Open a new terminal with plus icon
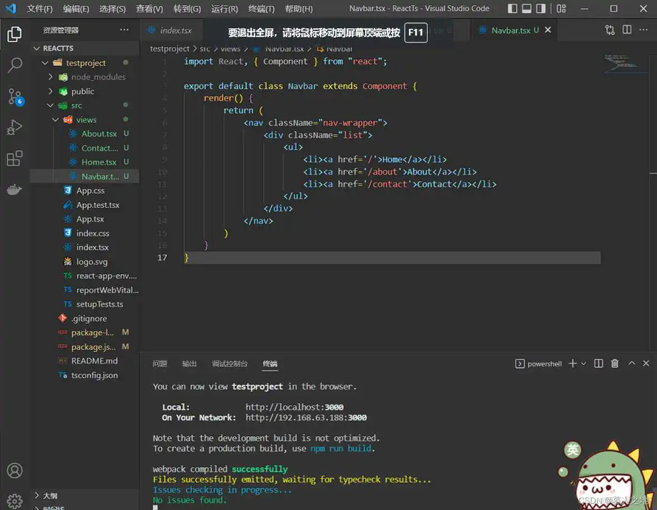The width and height of the screenshot is (657, 510). click(x=573, y=363)
